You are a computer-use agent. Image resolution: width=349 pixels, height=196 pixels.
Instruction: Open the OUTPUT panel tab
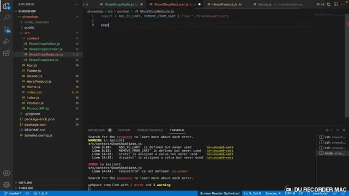(x=124, y=130)
